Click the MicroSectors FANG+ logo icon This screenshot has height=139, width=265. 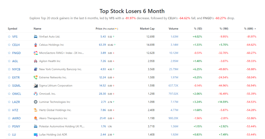tap(36, 53)
